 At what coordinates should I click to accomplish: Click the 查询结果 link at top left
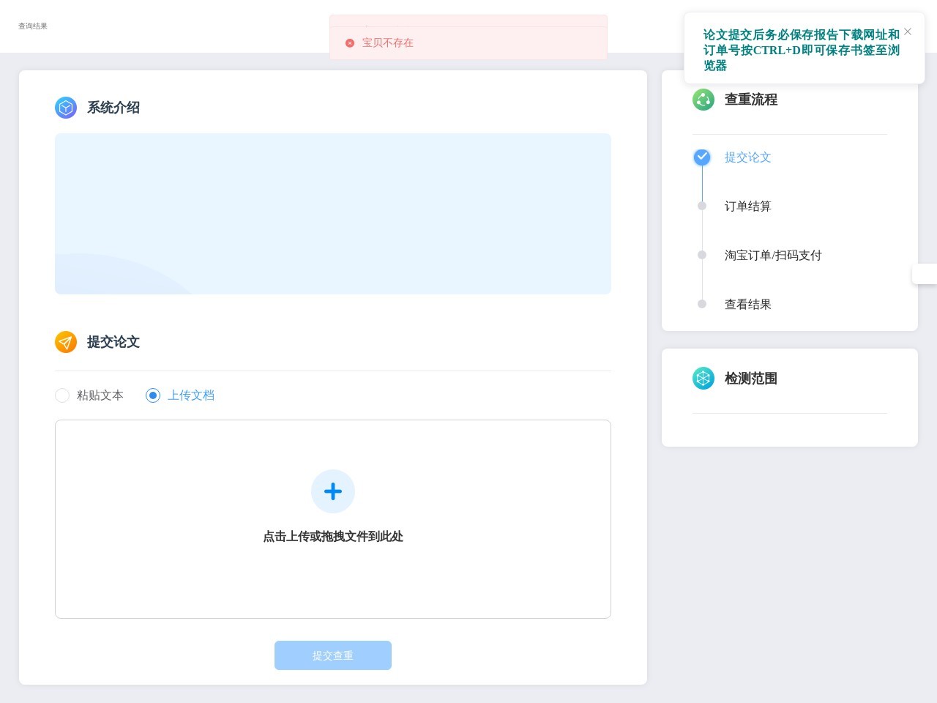[33, 26]
